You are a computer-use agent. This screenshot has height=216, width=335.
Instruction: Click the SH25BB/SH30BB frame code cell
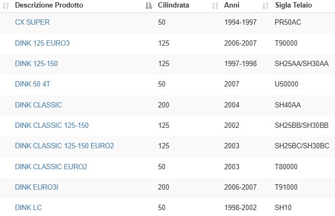click(302, 126)
